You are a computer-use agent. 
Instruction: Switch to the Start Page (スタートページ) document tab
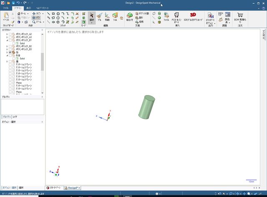click(x=54, y=188)
